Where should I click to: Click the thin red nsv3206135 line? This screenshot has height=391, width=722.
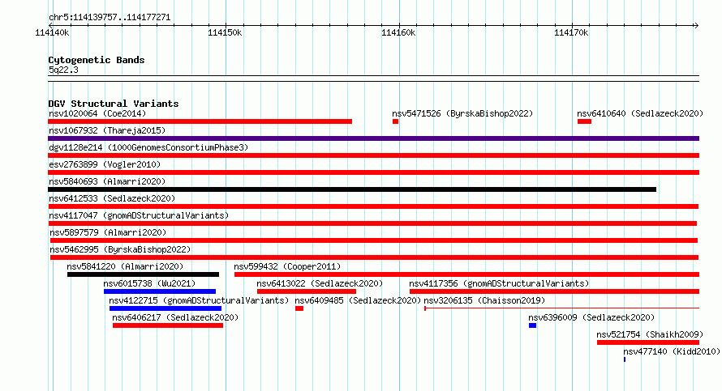coord(561,308)
